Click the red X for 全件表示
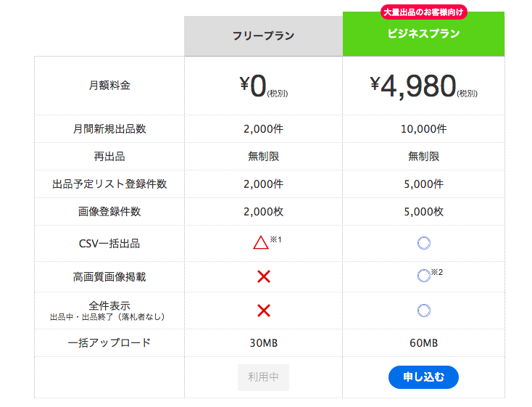The width and height of the screenshot is (532, 407). point(264,311)
